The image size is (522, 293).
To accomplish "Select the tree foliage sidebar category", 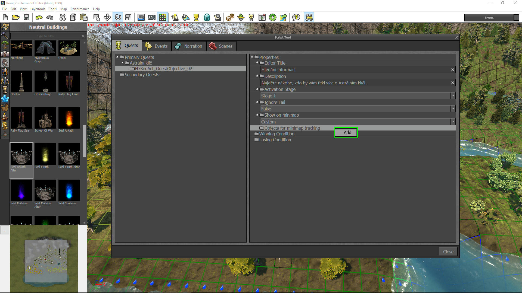I will point(5,45).
